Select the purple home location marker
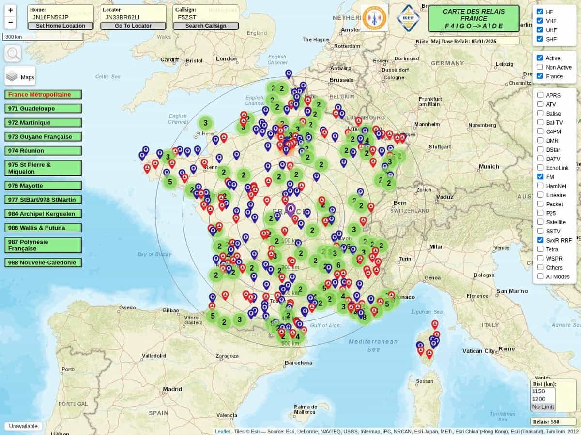 coord(290,209)
